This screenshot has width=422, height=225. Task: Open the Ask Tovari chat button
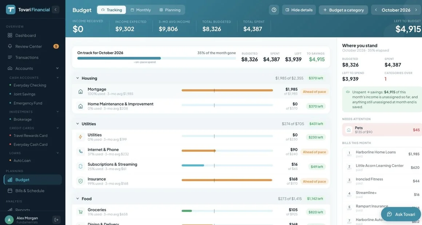(x=401, y=214)
